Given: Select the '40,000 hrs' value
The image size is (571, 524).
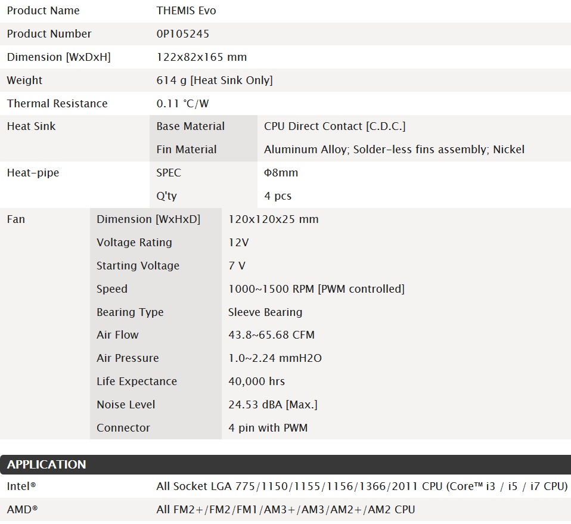Looking at the screenshot, I should point(257,382).
